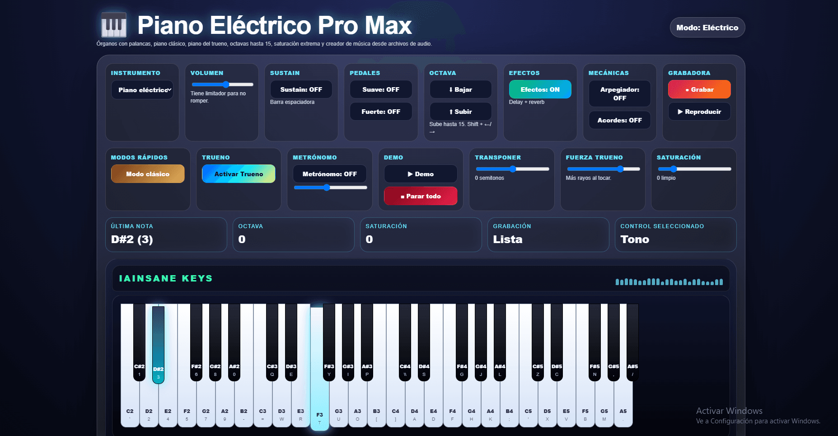Play the F#5 black key

coord(595,342)
